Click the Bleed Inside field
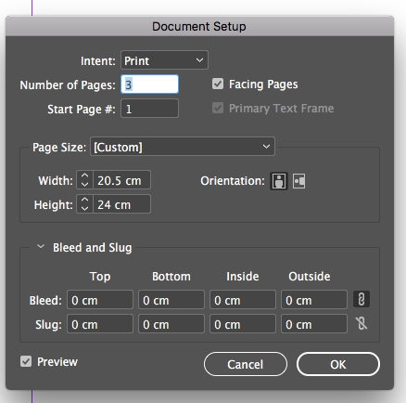Screen dimensions: 406x403 [243, 300]
